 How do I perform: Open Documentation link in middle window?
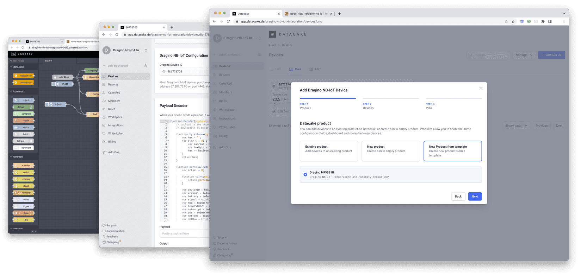point(113,231)
